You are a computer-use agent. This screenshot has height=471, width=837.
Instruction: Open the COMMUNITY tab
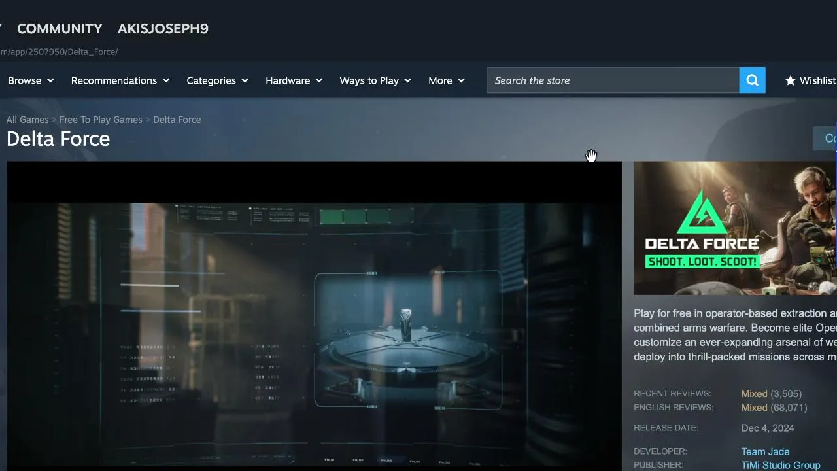coord(60,29)
